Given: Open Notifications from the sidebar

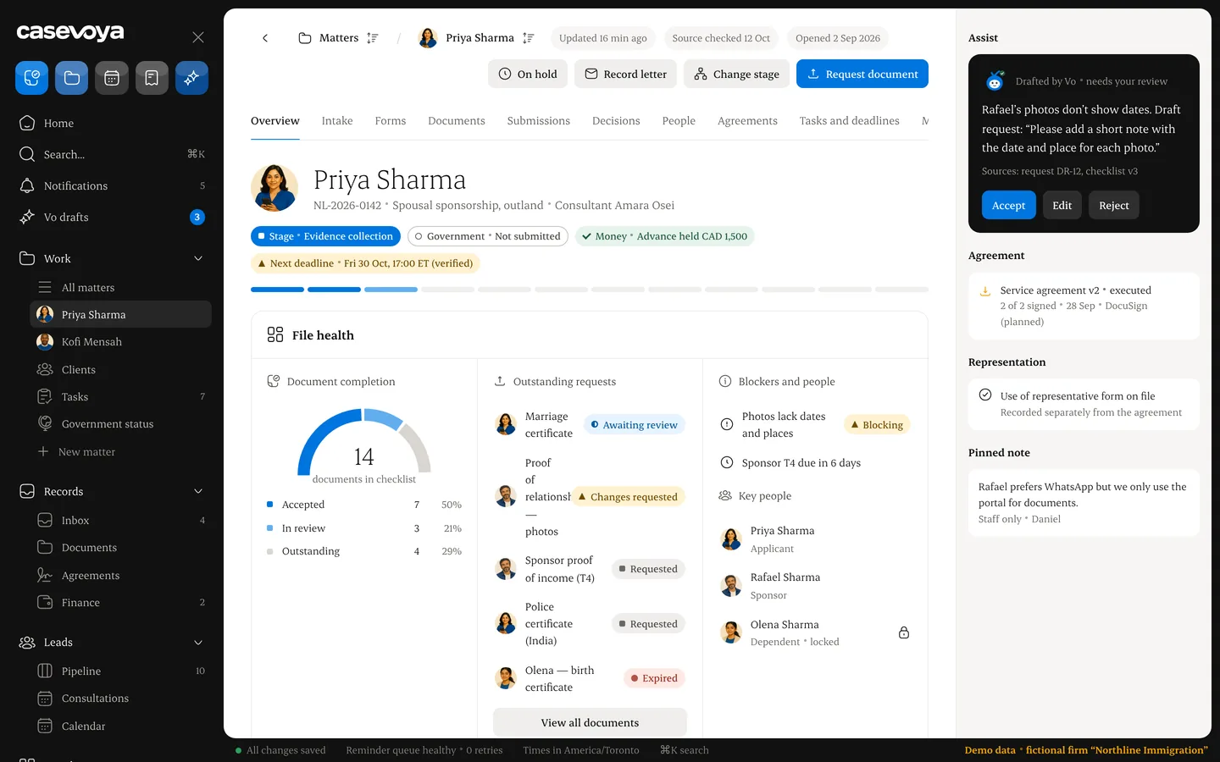Looking at the screenshot, I should click(113, 185).
